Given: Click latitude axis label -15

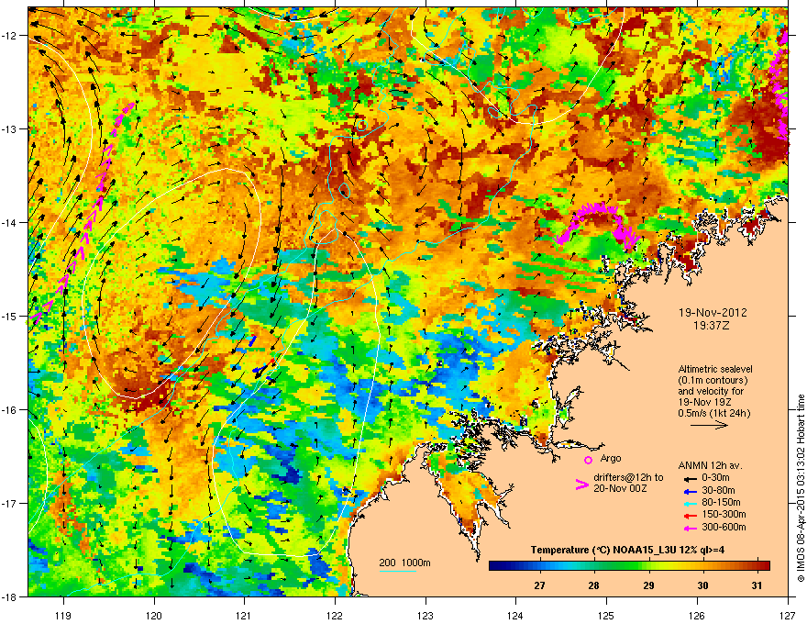Looking at the screenshot, I should (x=10, y=316).
